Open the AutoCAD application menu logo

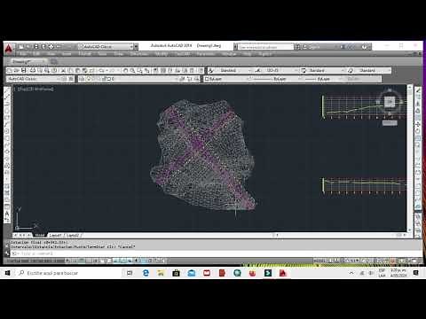click(9, 49)
